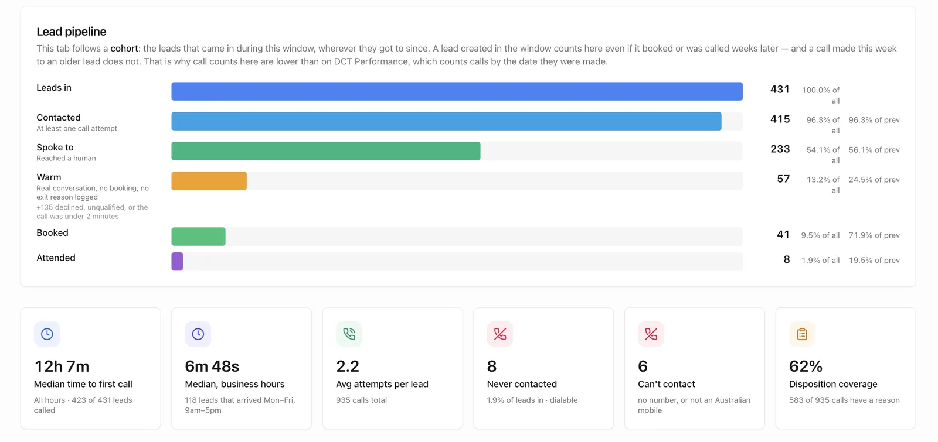Click the 415 contacted count

coord(780,119)
